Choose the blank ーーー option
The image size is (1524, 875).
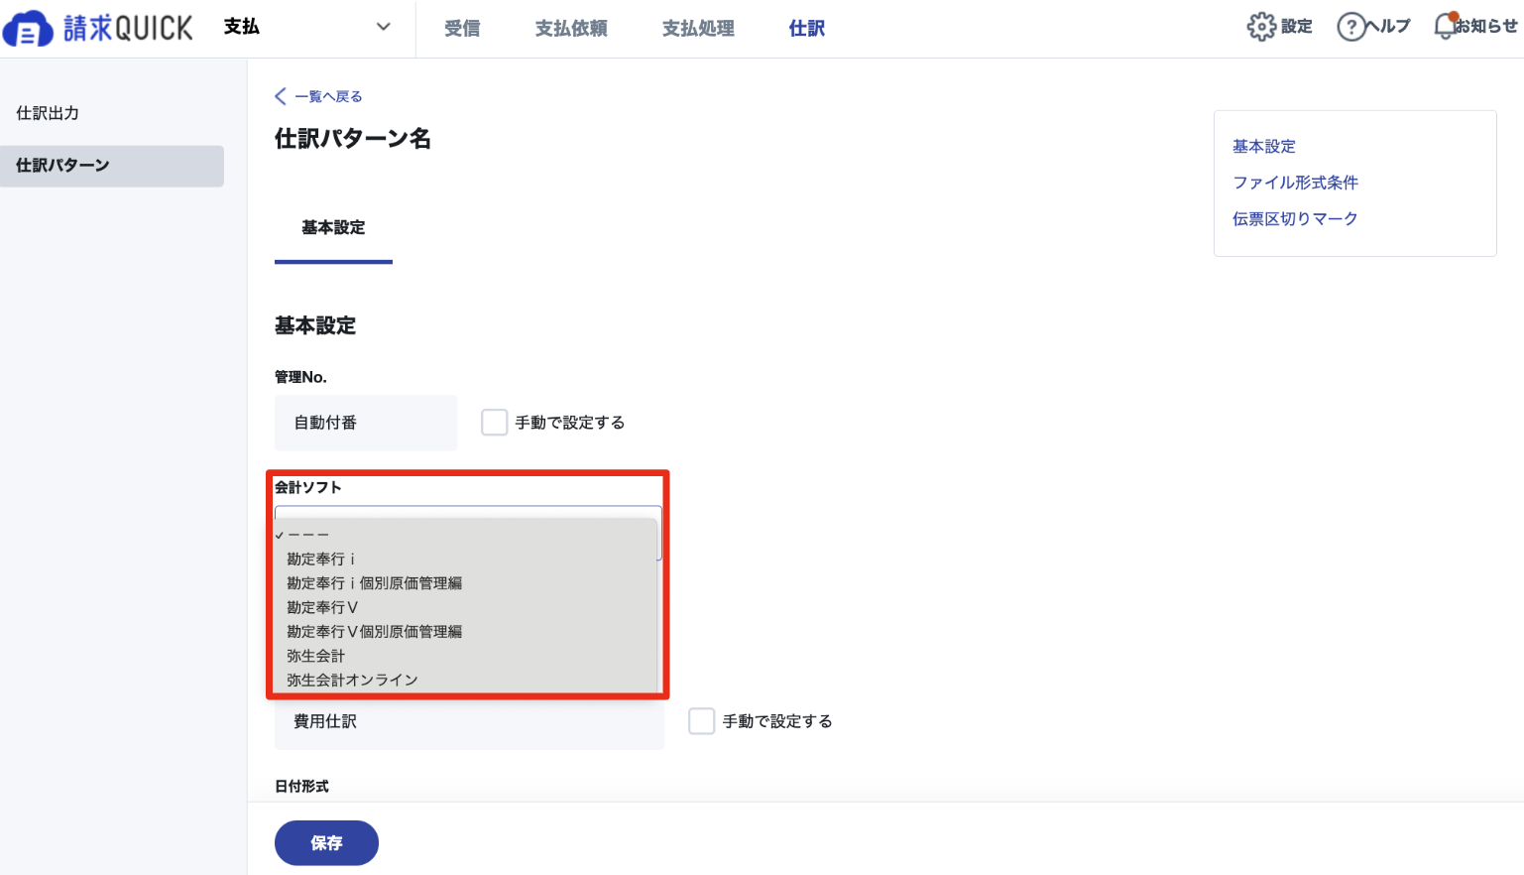click(x=466, y=535)
